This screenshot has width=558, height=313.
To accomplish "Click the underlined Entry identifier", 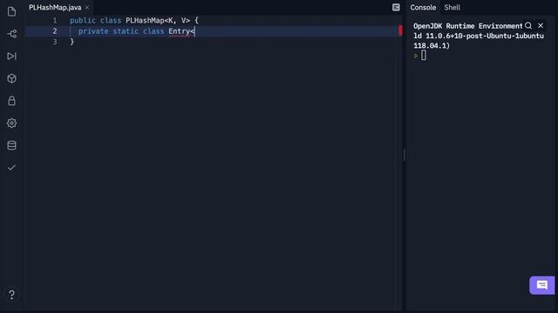I will 179,31.
